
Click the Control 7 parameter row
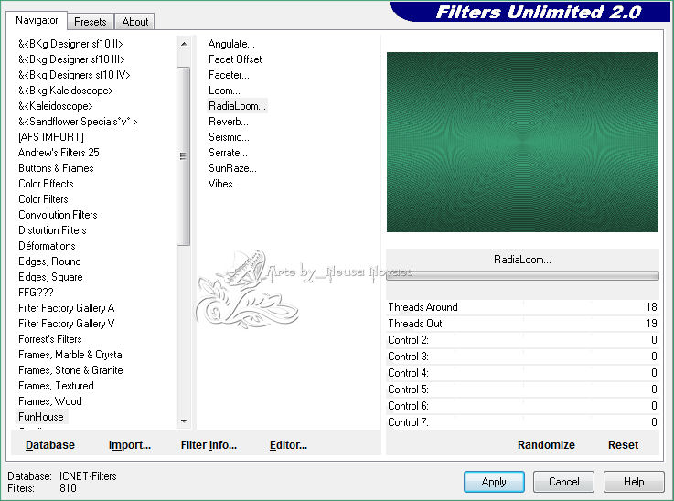point(522,422)
